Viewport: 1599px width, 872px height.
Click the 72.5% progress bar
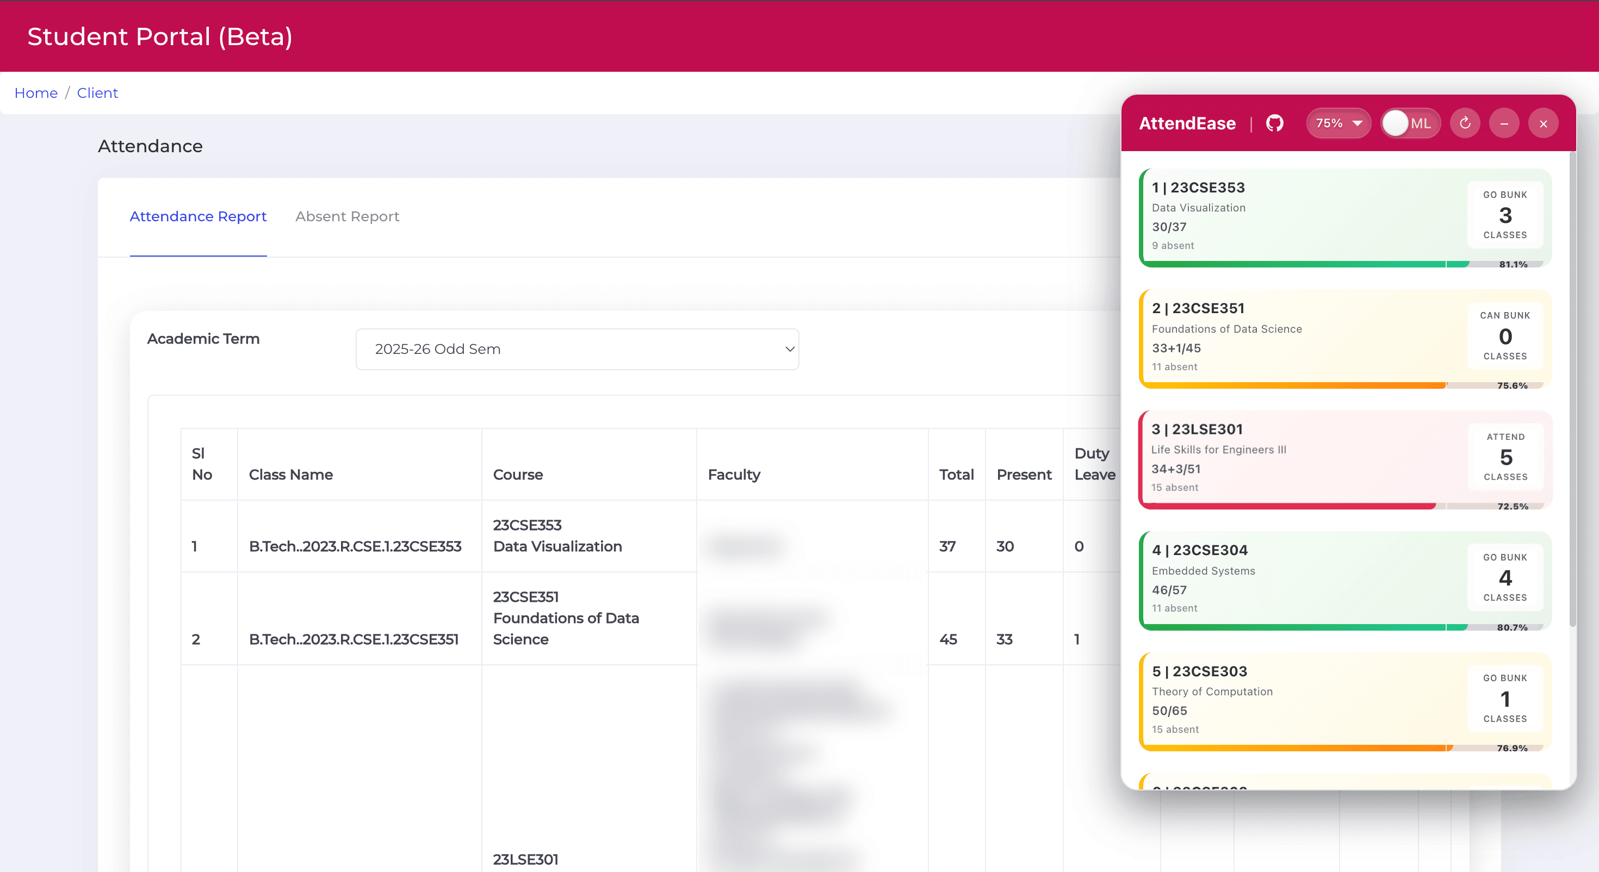point(1344,507)
